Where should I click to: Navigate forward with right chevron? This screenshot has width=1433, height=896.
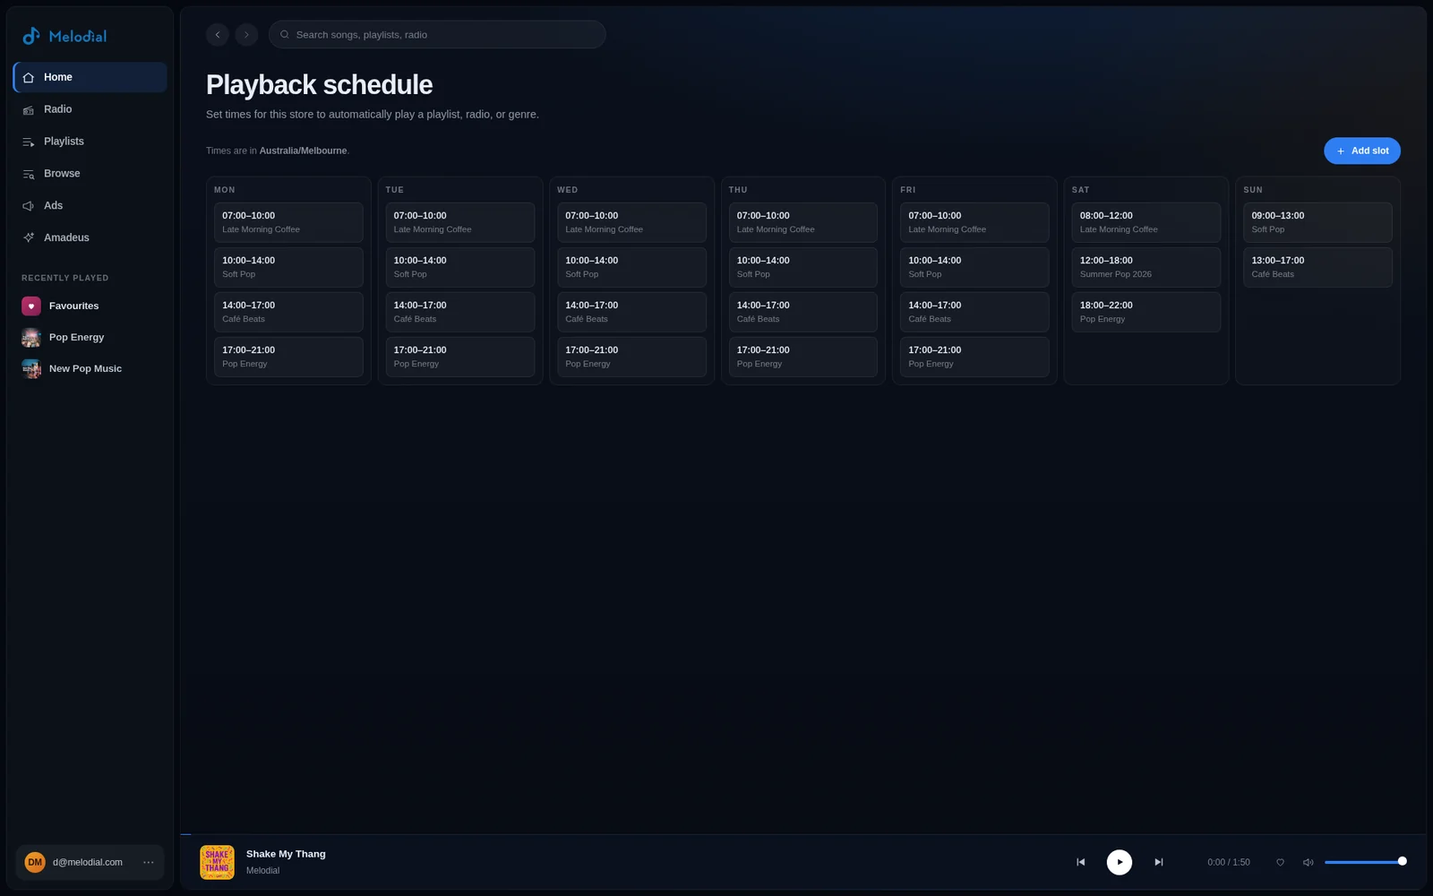pyautogui.click(x=246, y=35)
